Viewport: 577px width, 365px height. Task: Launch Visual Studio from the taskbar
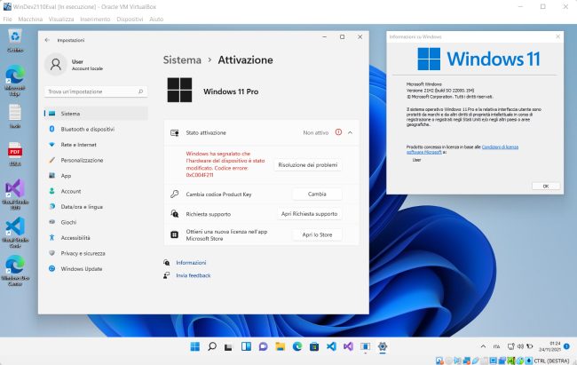tap(348, 346)
